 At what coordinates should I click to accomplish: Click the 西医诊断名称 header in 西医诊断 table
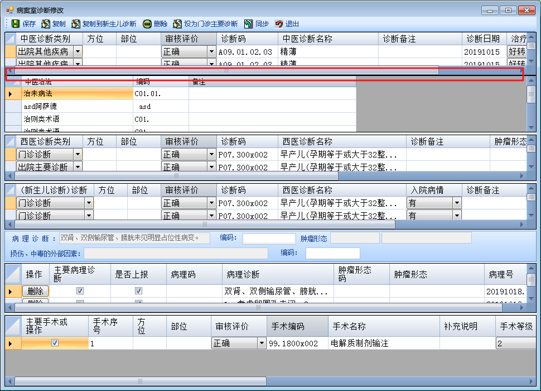click(342, 141)
